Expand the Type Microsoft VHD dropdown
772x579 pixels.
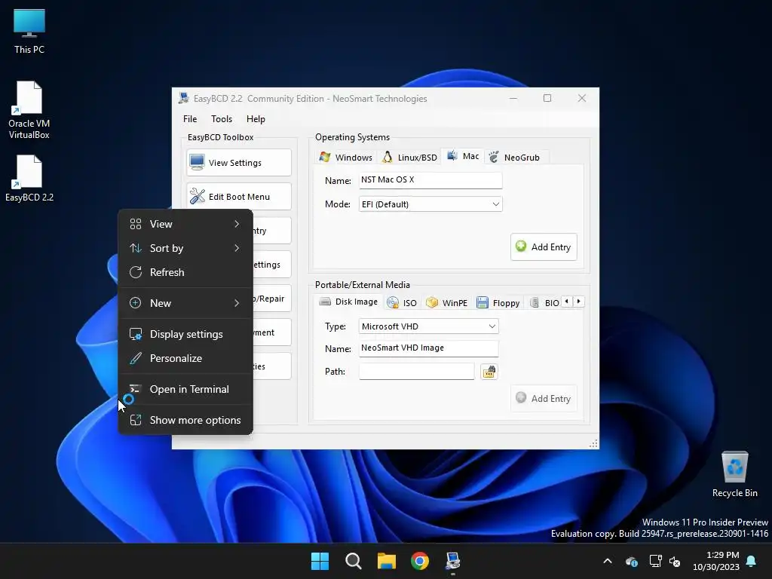pyautogui.click(x=428, y=326)
